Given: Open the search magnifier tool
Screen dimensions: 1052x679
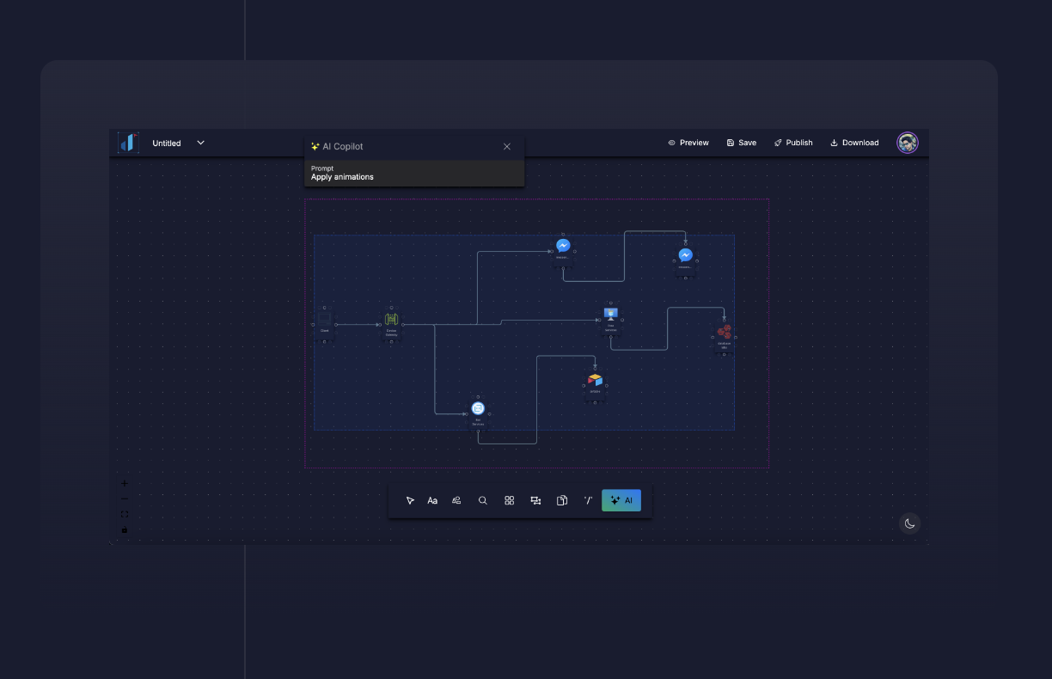Looking at the screenshot, I should point(483,500).
